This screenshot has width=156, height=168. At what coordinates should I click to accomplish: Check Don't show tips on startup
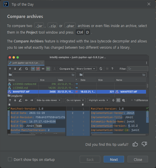coord(10,159)
